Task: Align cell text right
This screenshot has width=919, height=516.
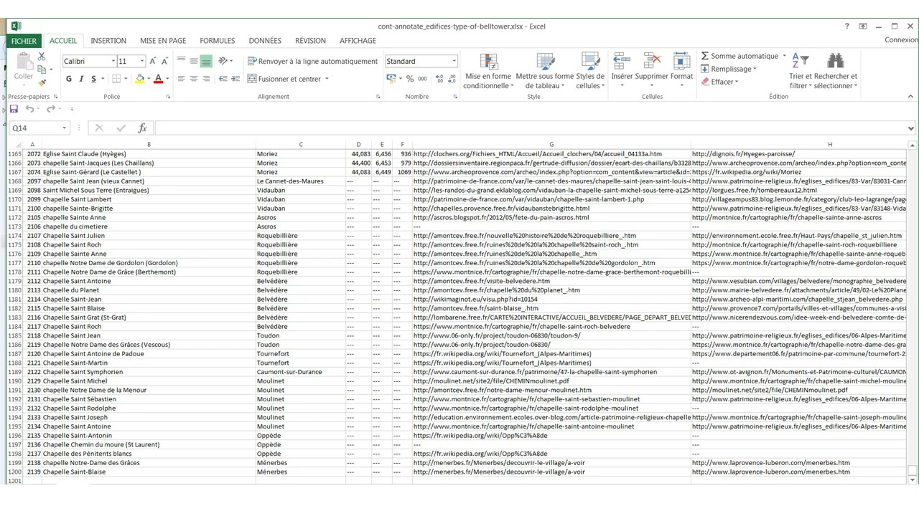Action: coord(206,79)
